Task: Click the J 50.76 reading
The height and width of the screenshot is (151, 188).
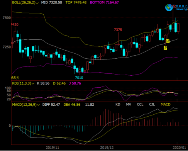Action: pos(75,83)
